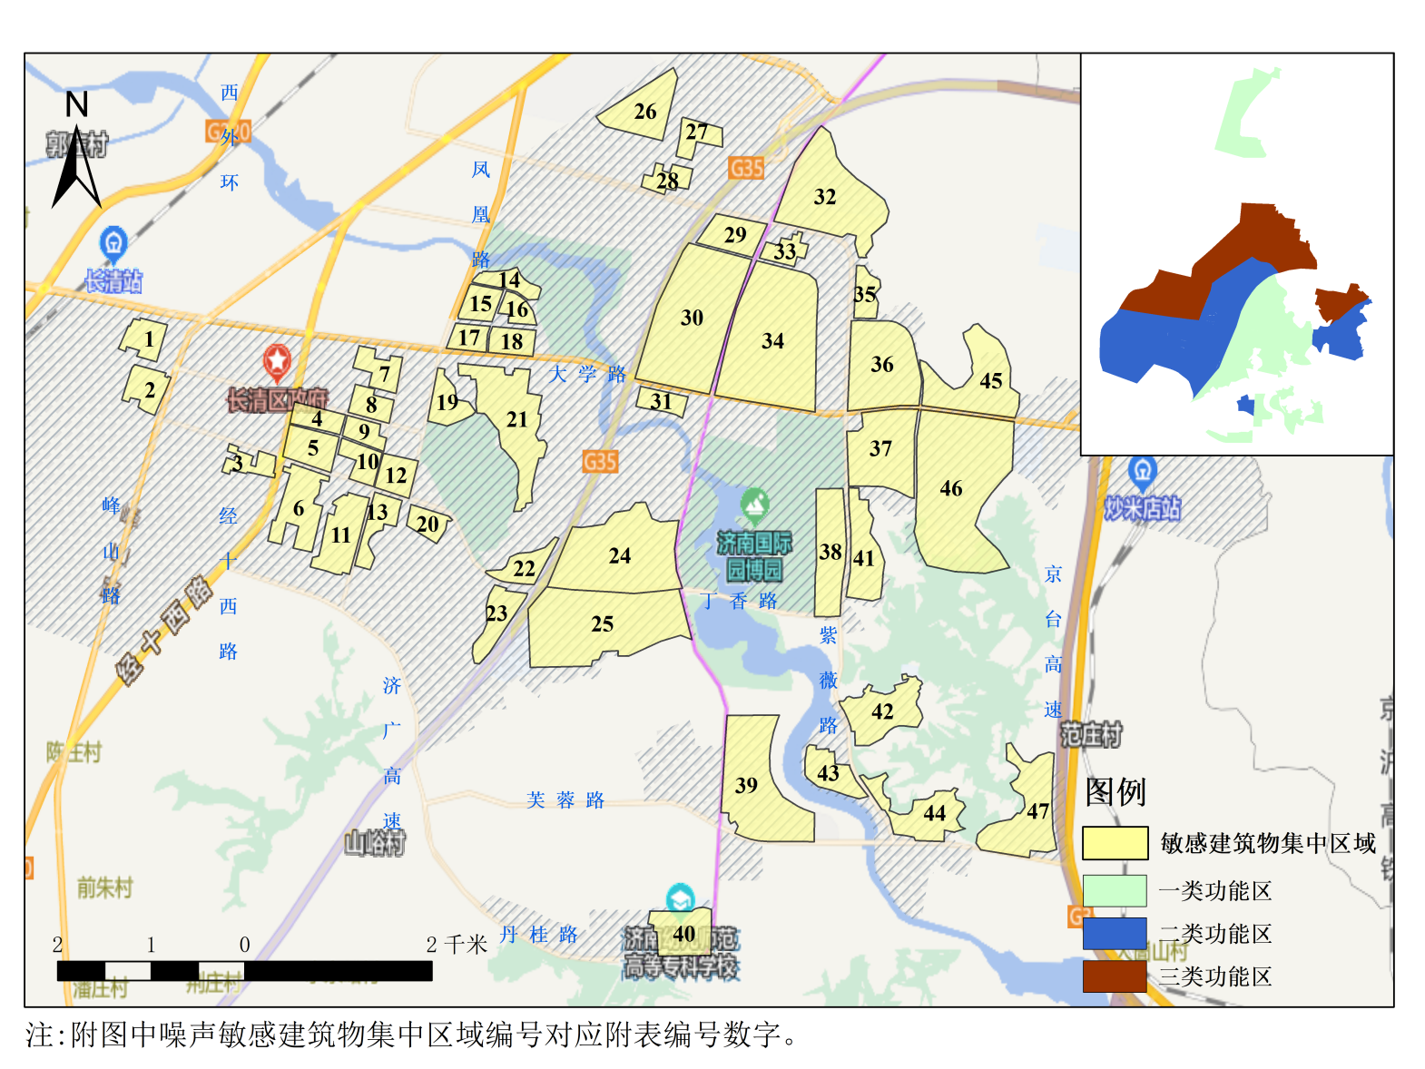The width and height of the screenshot is (1425, 1069).
Task: Select the yellow zone numbered 25
Action: (603, 624)
